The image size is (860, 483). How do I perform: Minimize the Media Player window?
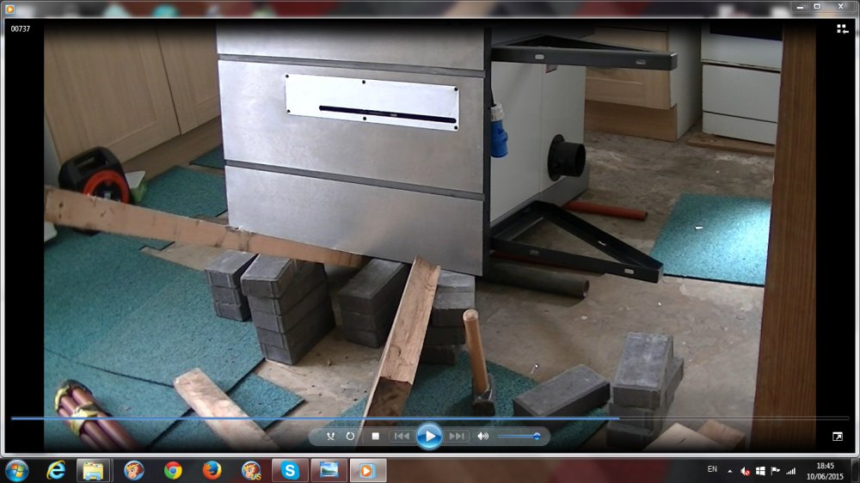point(800,7)
